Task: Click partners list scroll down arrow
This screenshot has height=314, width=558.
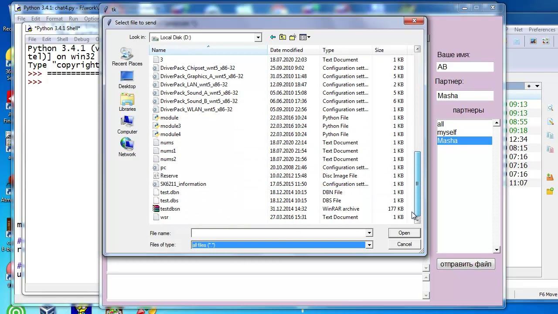Action: (497, 250)
